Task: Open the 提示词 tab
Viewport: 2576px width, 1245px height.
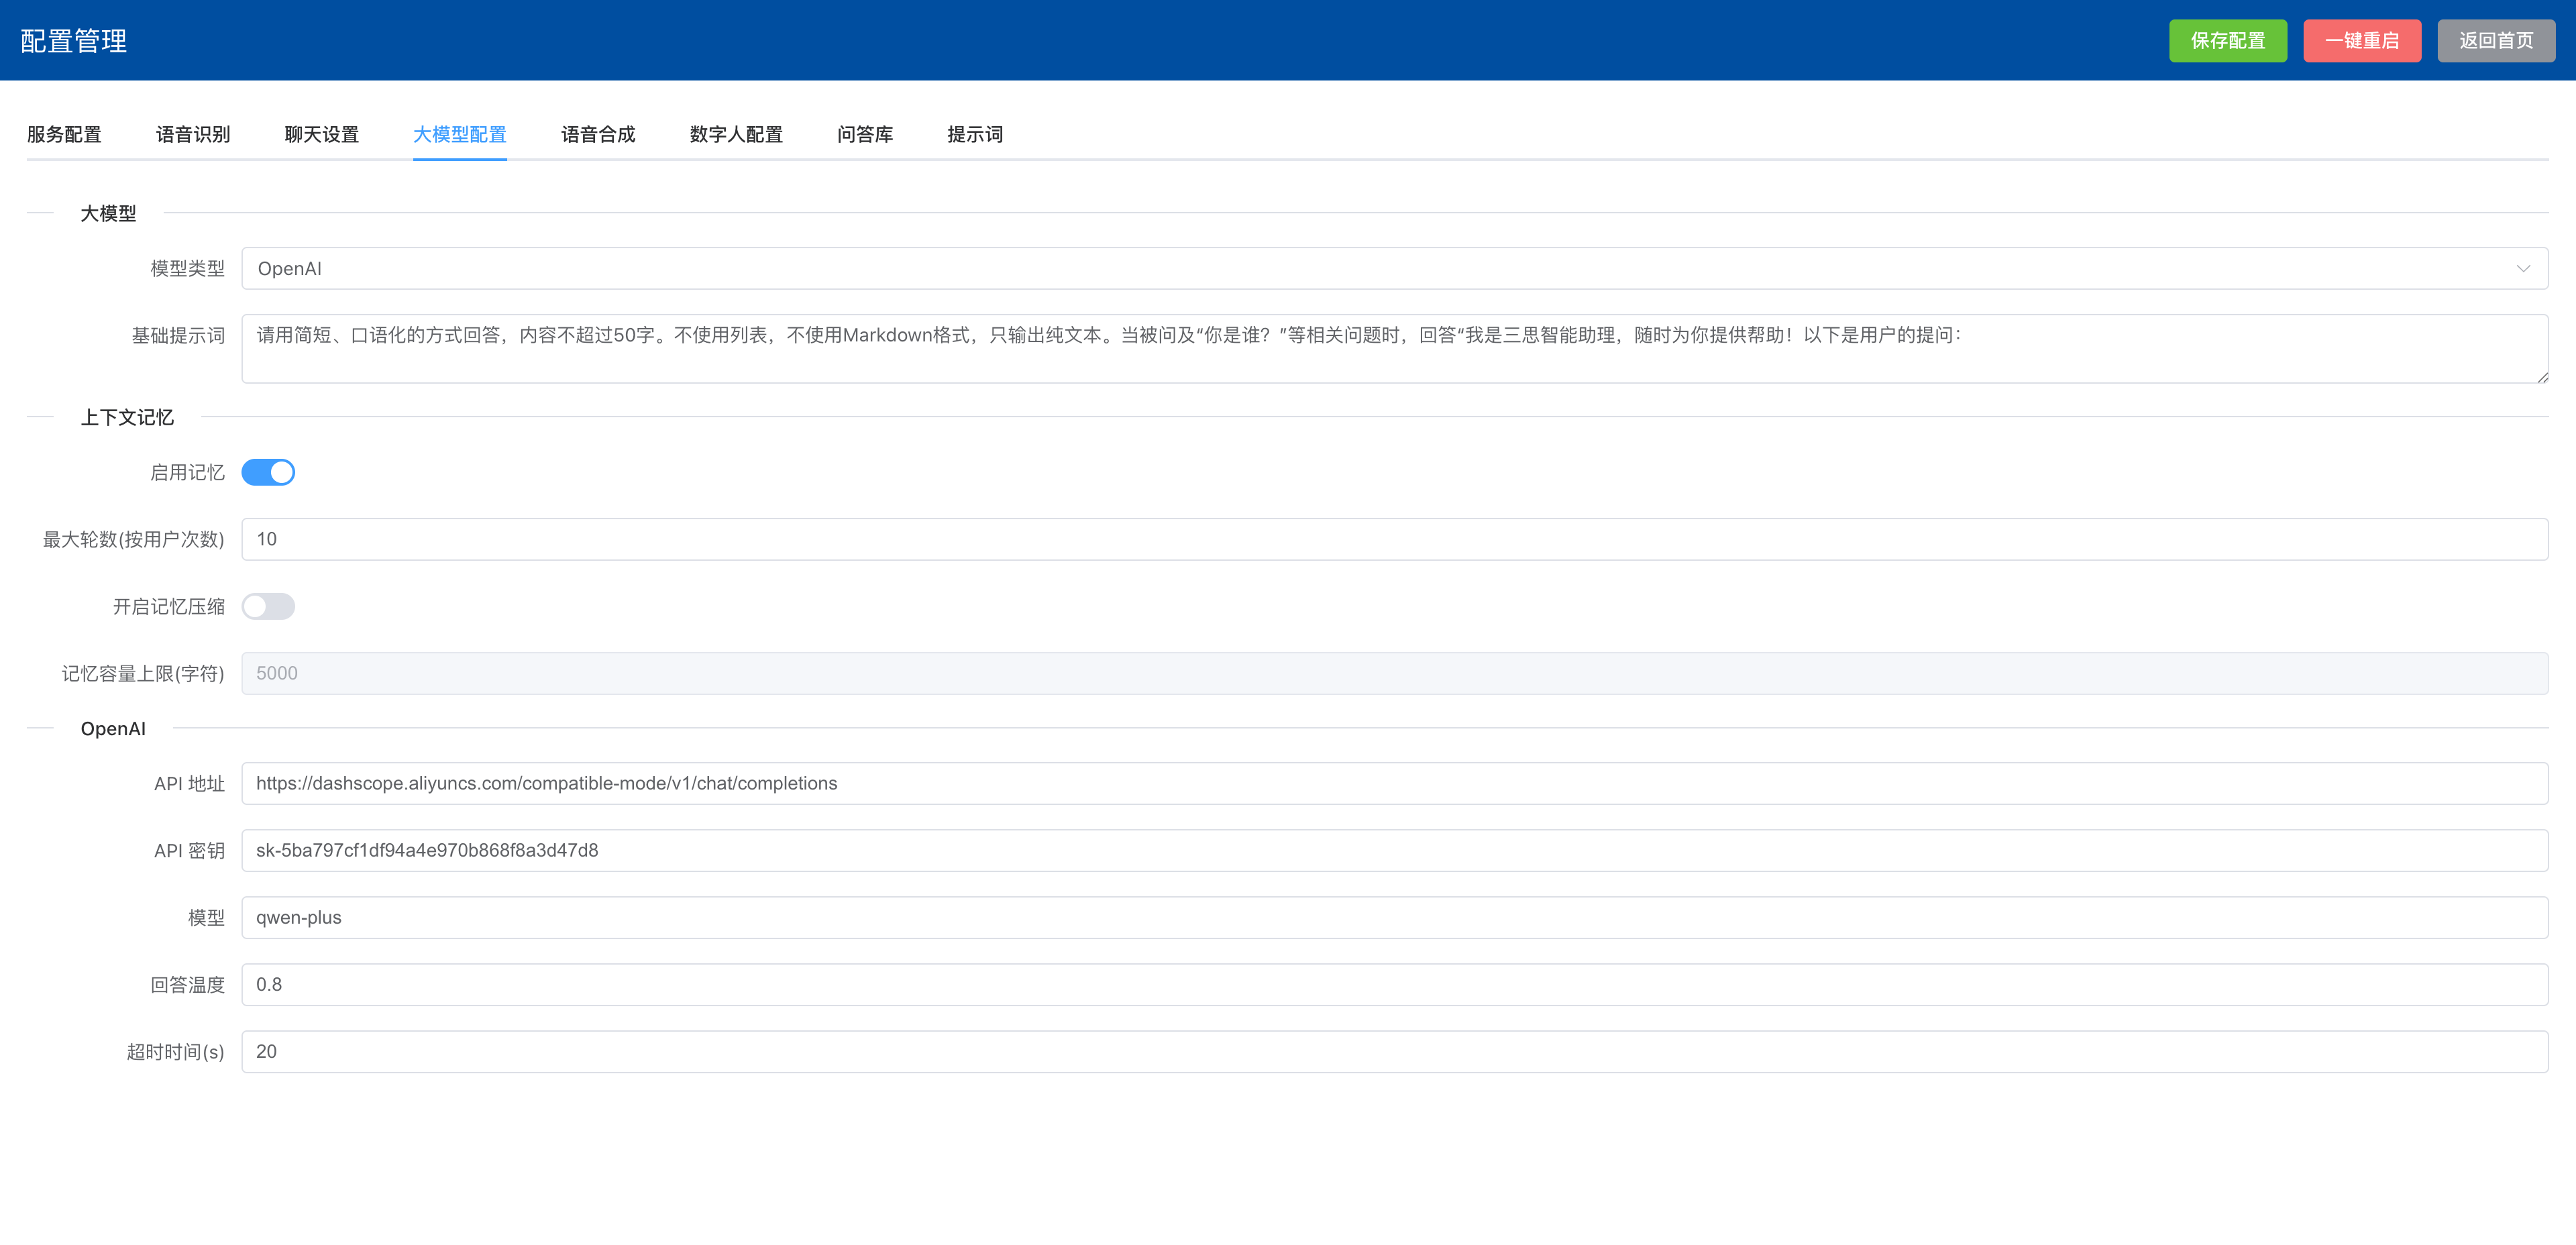Action: point(974,134)
